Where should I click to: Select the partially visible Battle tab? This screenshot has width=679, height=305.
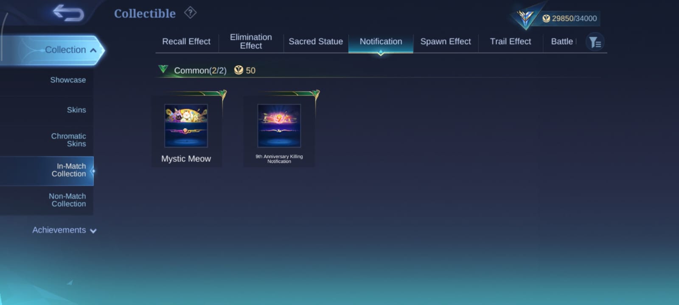(562, 42)
